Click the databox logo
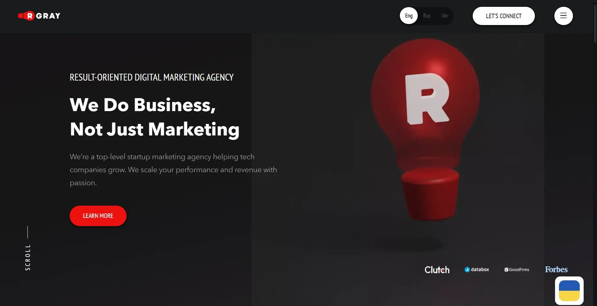 click(x=477, y=269)
